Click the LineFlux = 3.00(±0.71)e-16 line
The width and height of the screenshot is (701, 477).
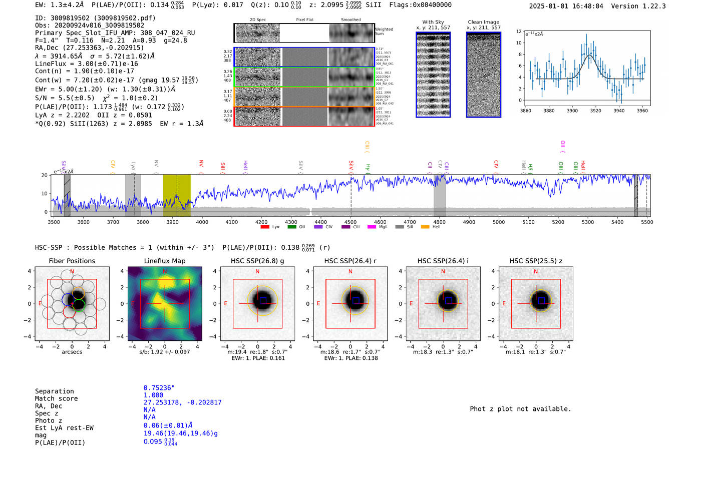pyautogui.click(x=87, y=64)
